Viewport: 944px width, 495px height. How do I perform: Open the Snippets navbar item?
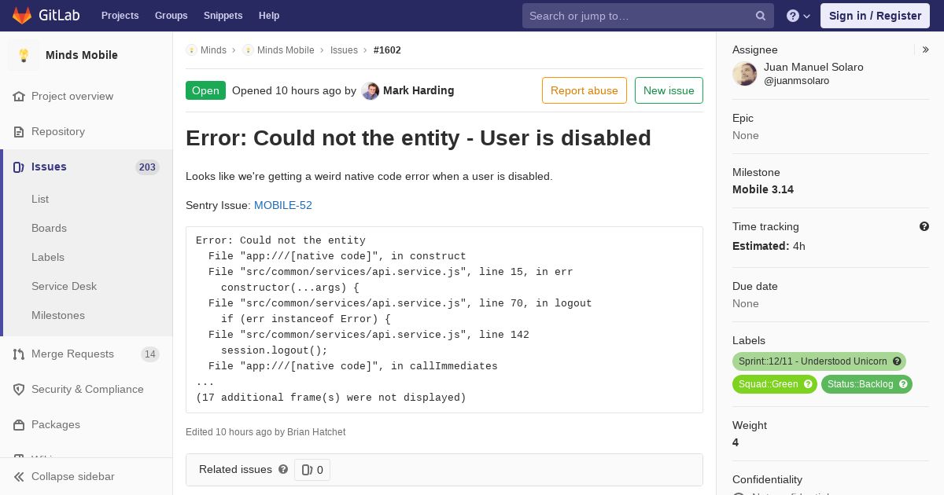(223, 16)
